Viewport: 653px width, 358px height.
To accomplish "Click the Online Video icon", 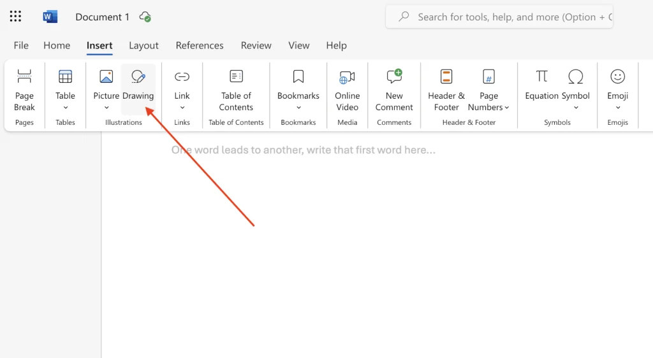I will [x=347, y=78].
